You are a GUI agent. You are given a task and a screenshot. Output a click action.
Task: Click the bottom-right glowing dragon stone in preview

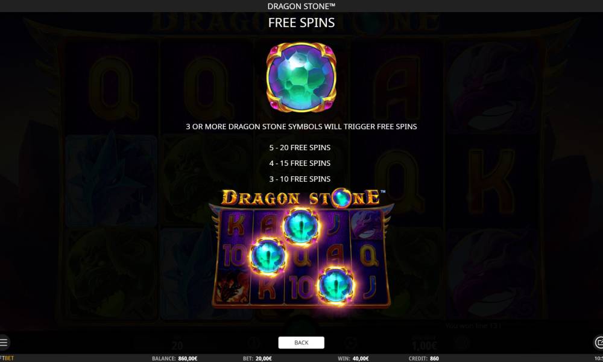coord(336,285)
